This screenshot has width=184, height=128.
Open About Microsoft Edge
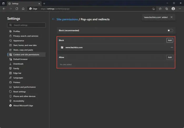click(x=26, y=106)
